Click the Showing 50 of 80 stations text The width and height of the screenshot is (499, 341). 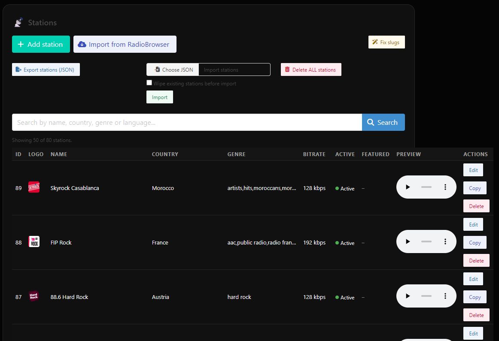(42, 140)
